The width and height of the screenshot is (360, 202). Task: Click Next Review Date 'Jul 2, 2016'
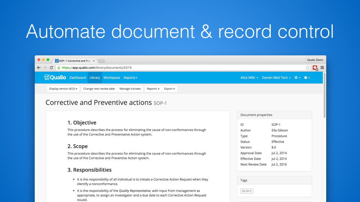(279, 165)
